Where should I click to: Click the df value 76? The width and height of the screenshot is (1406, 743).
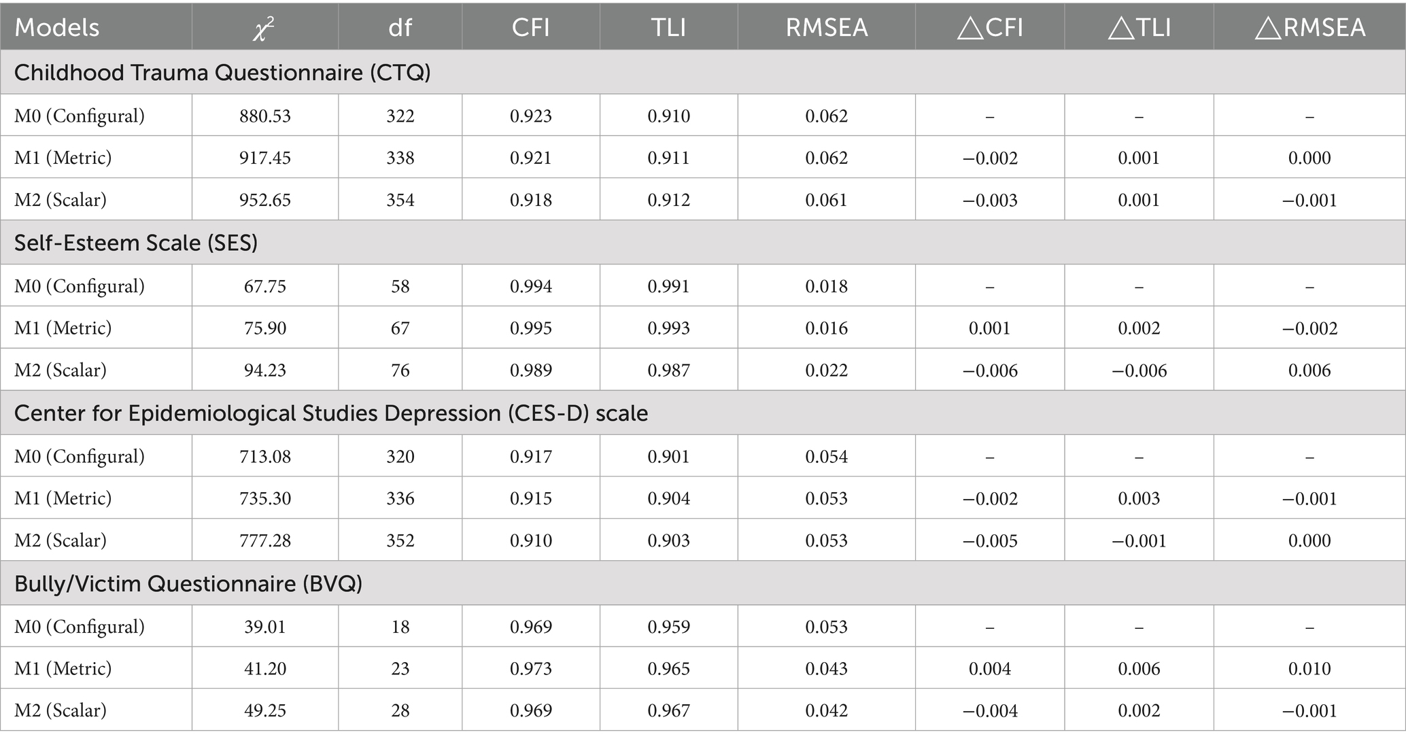[x=400, y=370]
